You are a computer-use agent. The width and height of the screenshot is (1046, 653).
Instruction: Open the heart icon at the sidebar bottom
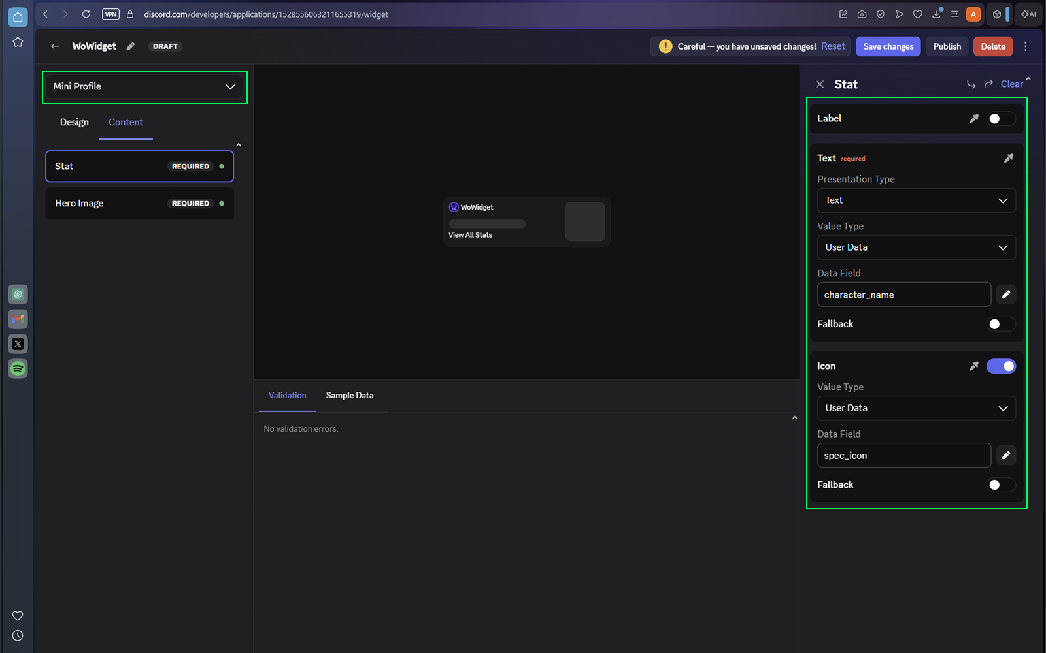pos(18,616)
